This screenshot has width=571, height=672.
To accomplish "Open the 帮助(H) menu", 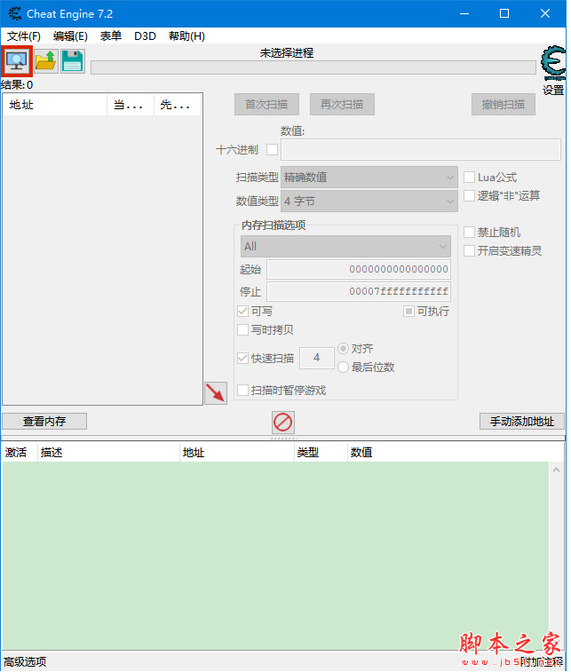I will point(186,36).
